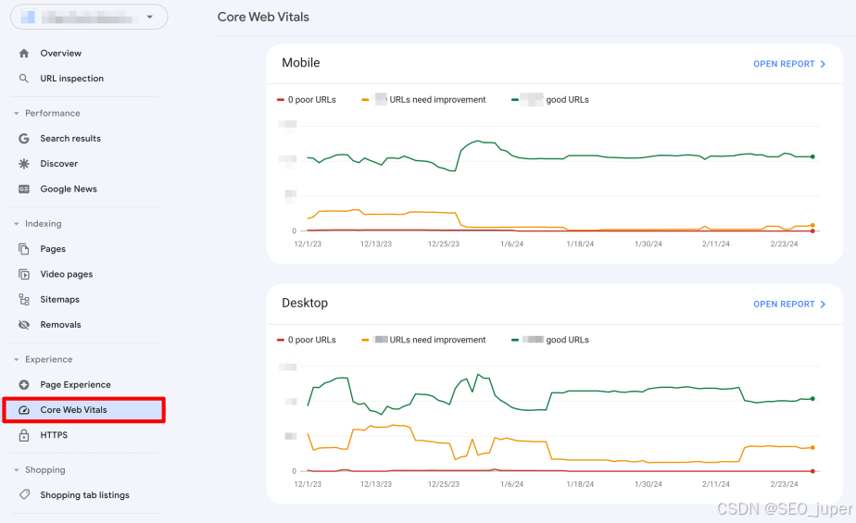Click Desktop 'URLs need improvement' legend
Viewport: 856px width, 523px height.
(x=423, y=340)
